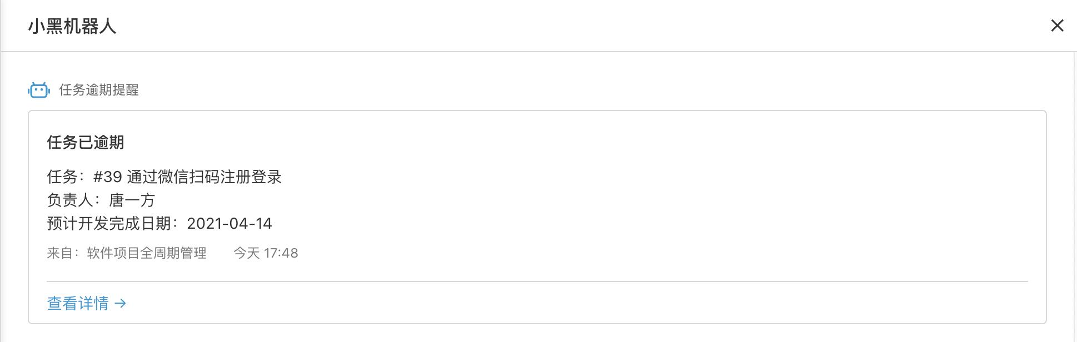Click the 小黑机器人 panel title

[x=72, y=26]
